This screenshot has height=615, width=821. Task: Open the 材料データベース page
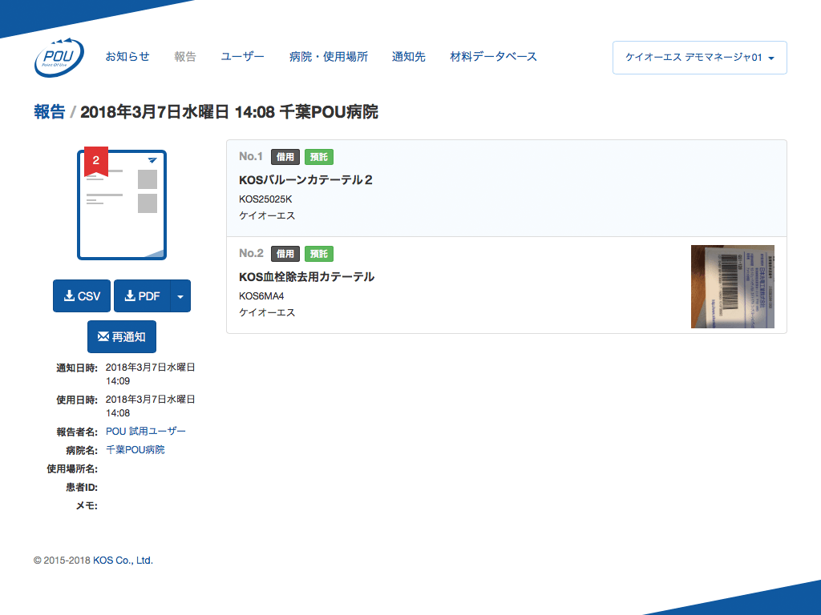click(493, 57)
